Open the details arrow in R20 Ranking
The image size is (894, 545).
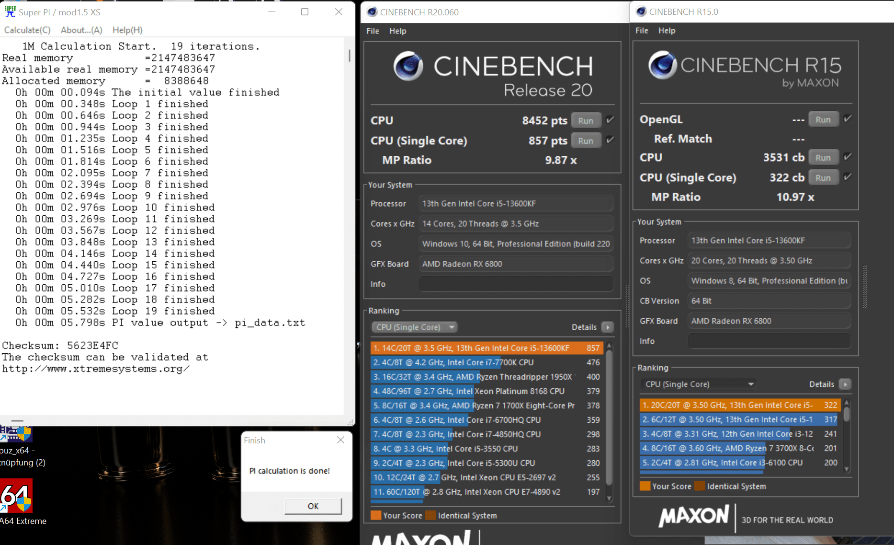(x=608, y=327)
